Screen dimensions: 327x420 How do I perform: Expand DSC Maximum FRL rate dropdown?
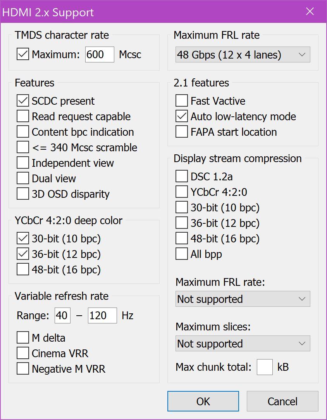point(243,299)
